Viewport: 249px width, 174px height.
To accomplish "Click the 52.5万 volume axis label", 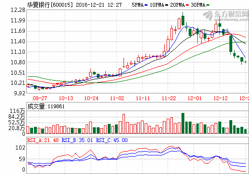I will pyautogui.click(x=17, y=123).
